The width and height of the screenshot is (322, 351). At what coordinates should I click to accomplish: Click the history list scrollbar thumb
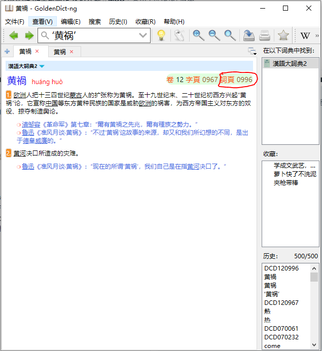coord(314,277)
